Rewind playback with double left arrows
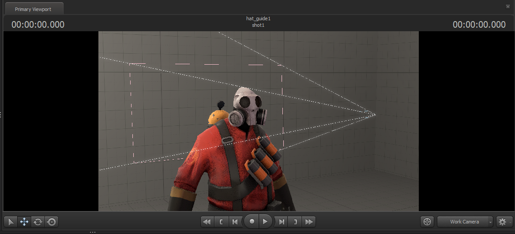Viewport: 515px width, 234px height. pyautogui.click(x=207, y=222)
